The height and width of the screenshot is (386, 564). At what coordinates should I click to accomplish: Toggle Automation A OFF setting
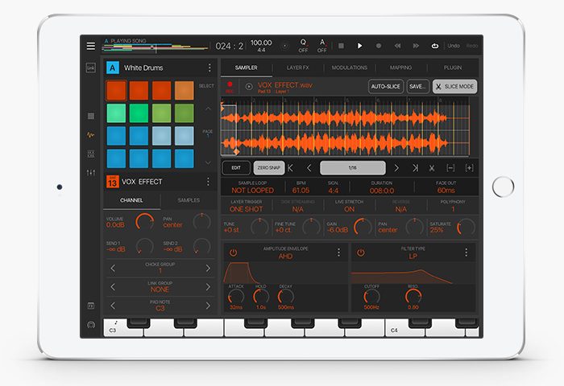click(x=322, y=46)
